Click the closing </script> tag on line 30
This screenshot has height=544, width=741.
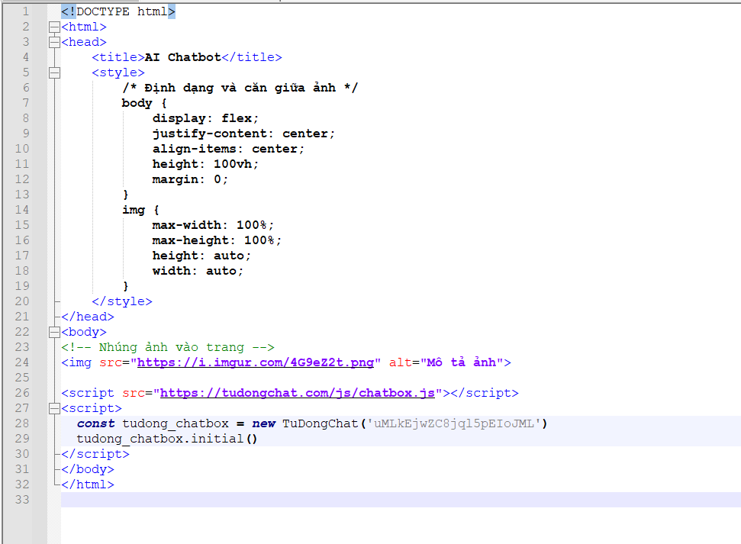point(95,454)
